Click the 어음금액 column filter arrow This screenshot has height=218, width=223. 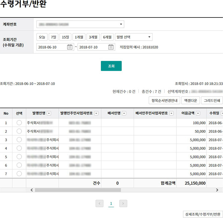pos(198,113)
